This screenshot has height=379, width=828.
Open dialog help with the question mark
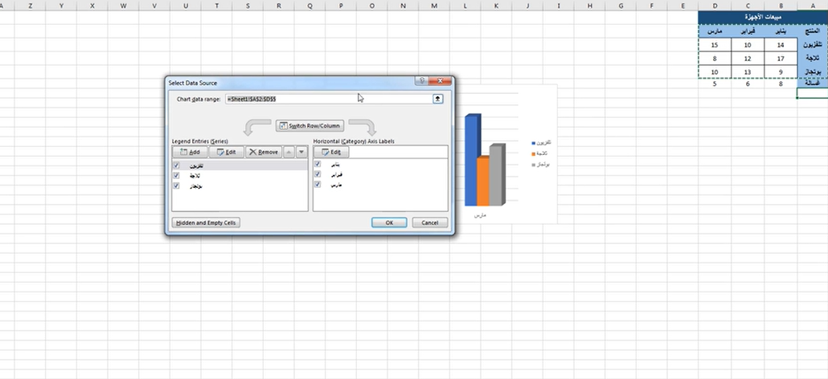pyautogui.click(x=420, y=81)
